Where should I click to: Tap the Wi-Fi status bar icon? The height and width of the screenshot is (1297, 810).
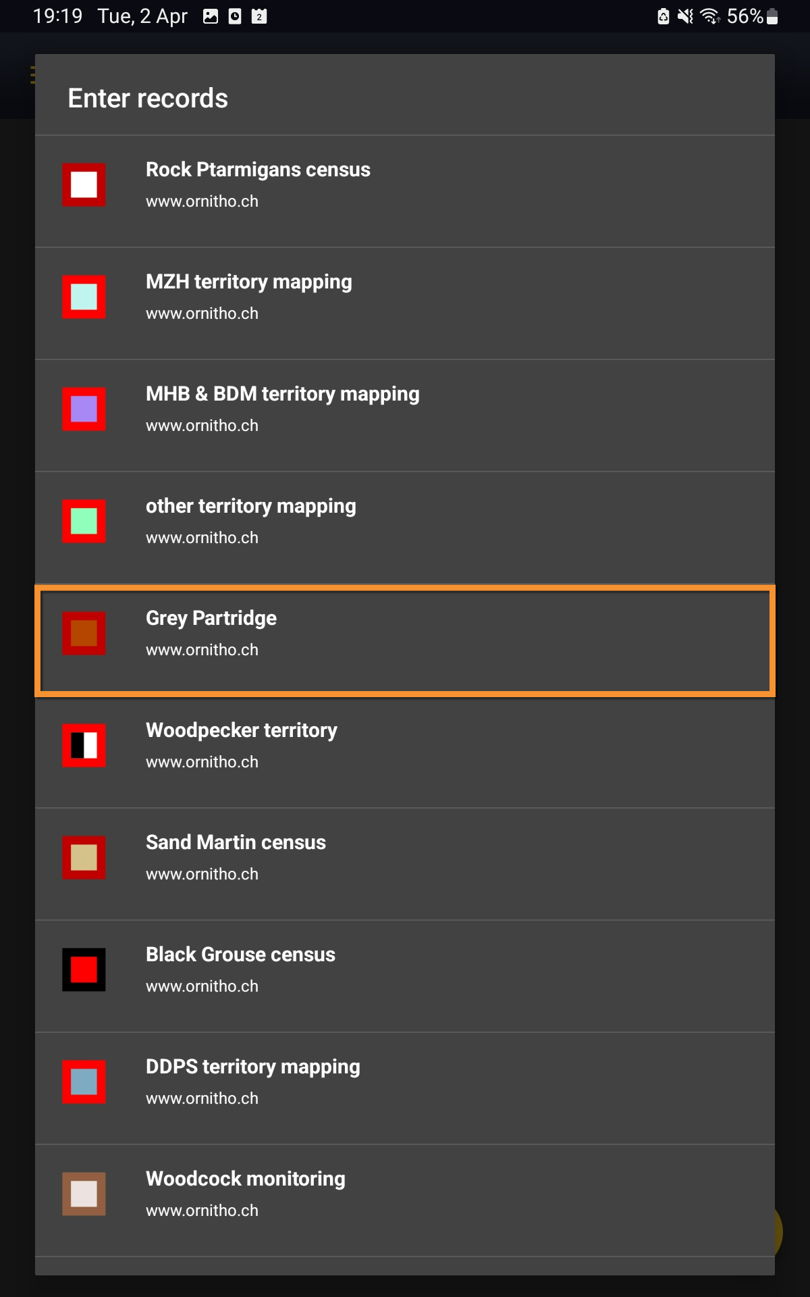(x=709, y=16)
